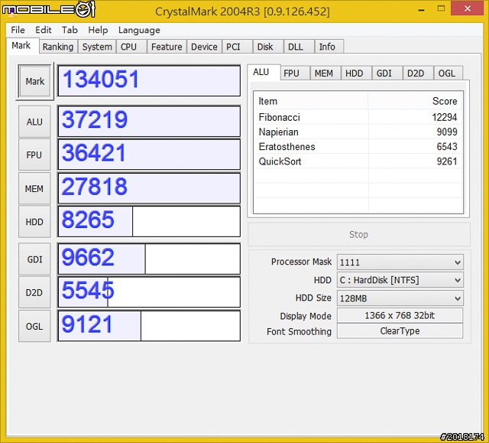The height and width of the screenshot is (443, 489).
Task: Click the Napierian score 9099
Action: pos(447,132)
